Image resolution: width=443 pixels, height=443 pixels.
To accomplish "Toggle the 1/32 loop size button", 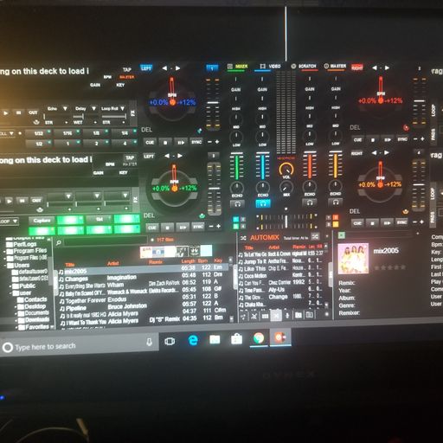I will 38,133.
